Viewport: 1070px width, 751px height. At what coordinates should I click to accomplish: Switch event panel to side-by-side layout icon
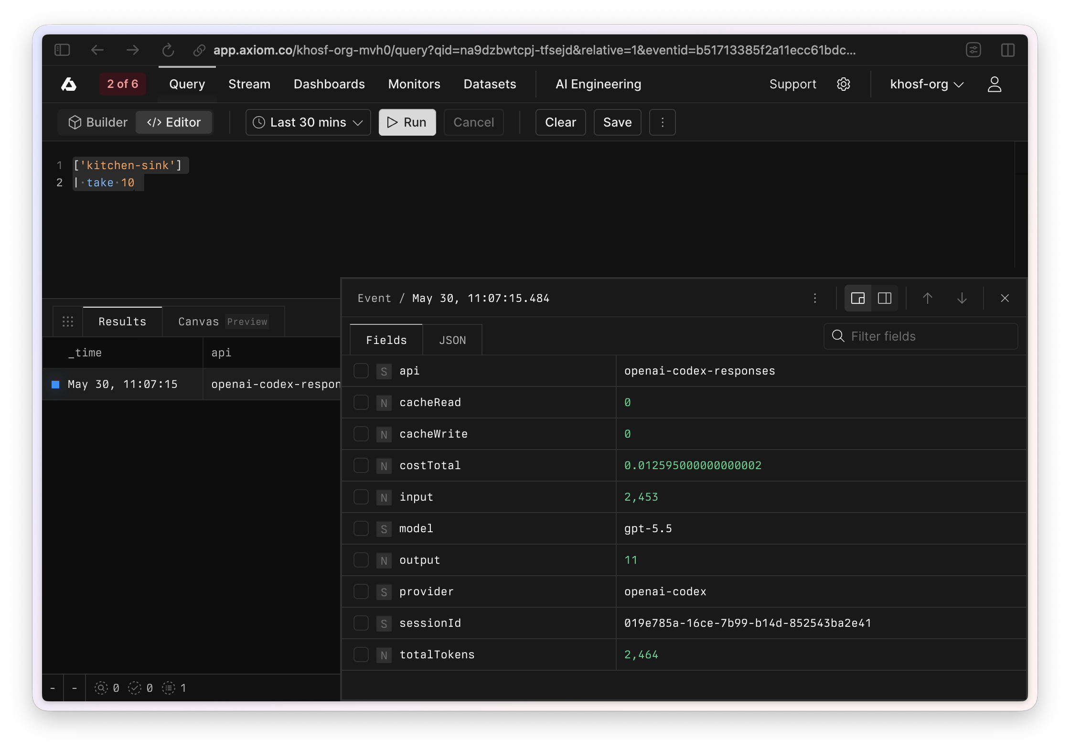point(885,298)
